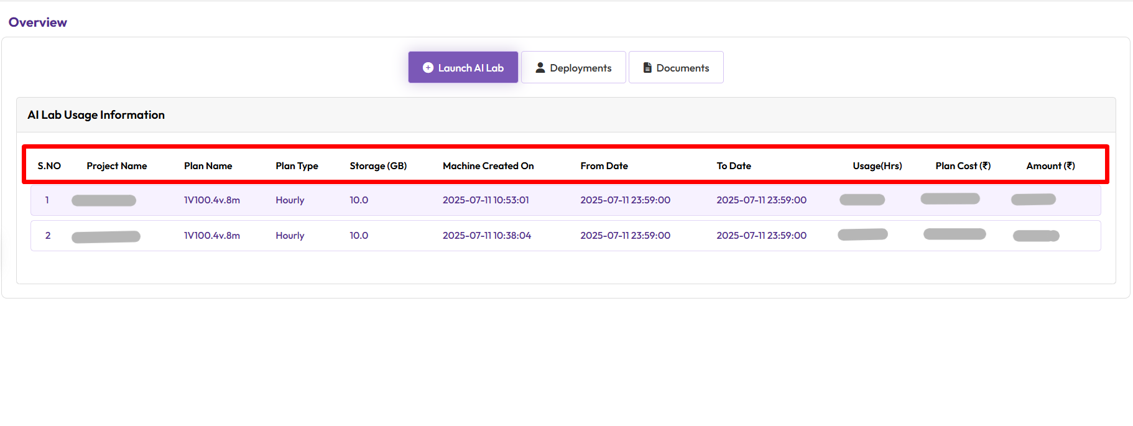Viewport: 1133px width, 426px height.
Task: Select the Plan Name column header
Action: tap(208, 166)
